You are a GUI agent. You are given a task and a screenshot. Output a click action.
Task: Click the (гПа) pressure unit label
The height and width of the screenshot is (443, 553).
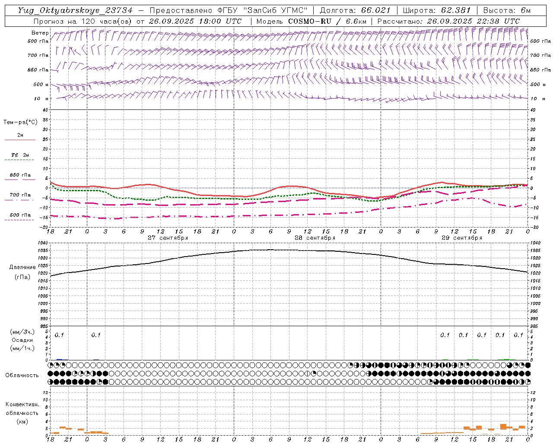coord(22,277)
